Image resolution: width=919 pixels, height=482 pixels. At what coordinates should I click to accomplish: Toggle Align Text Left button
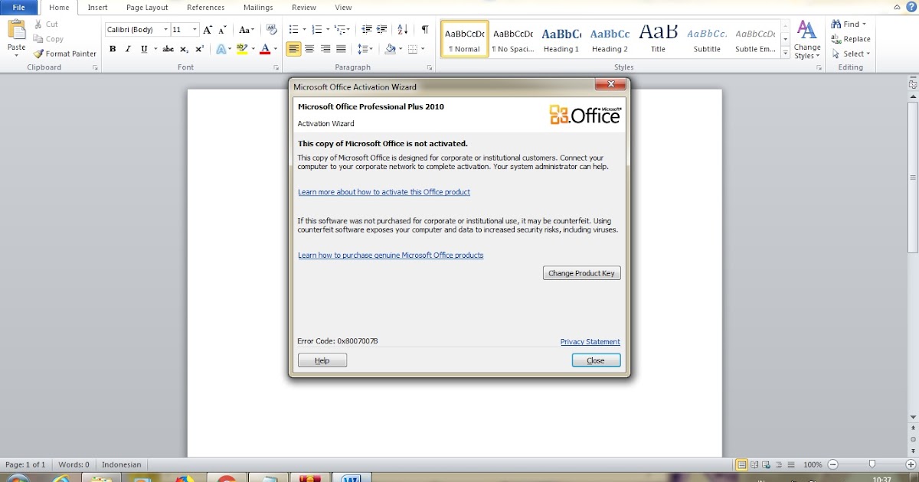click(293, 49)
